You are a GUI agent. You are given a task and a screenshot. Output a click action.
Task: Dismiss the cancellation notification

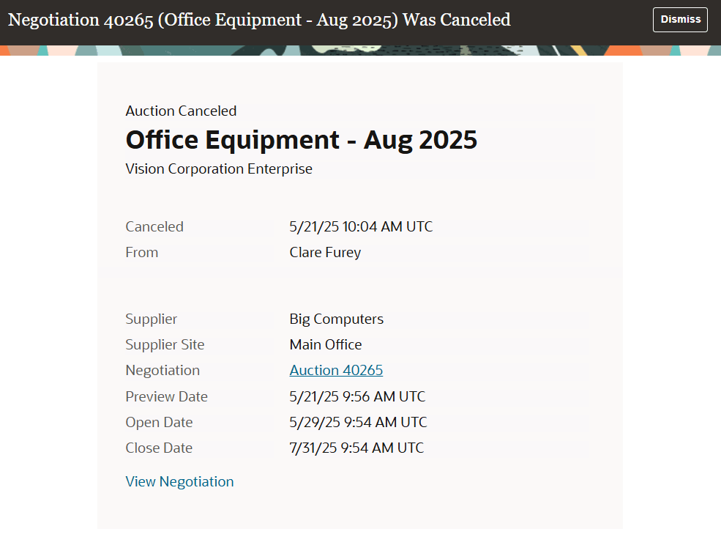tap(680, 20)
